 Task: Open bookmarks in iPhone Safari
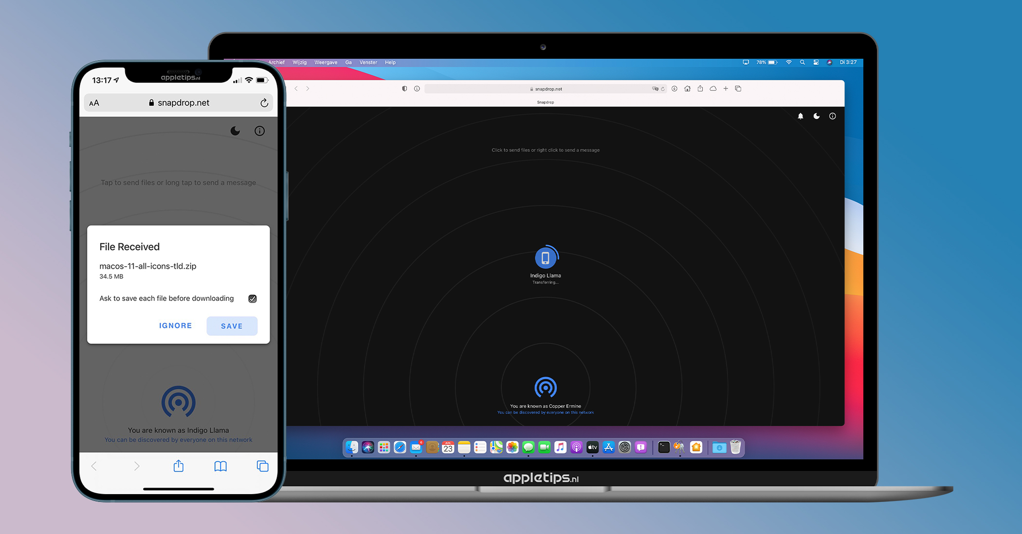220,466
